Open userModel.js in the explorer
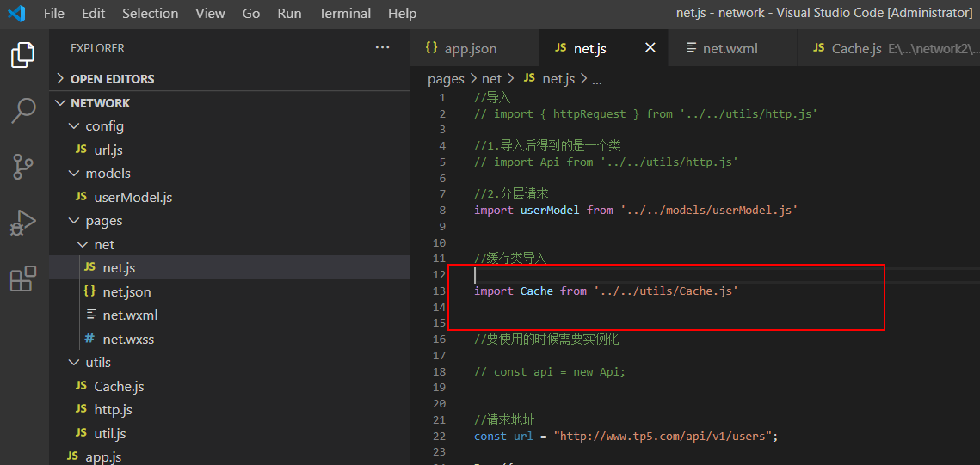 coord(230,197)
